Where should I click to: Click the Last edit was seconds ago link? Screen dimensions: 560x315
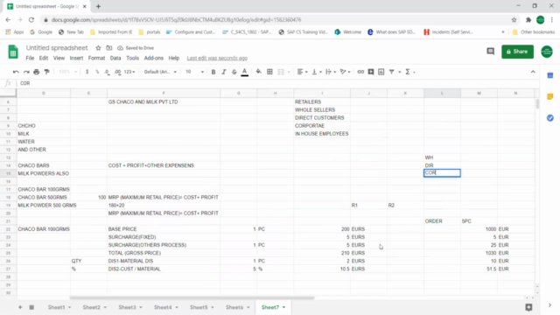click(217, 58)
